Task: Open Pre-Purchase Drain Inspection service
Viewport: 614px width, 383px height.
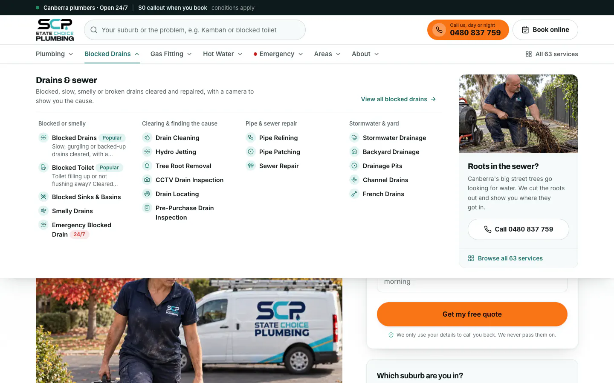Action: click(x=185, y=213)
